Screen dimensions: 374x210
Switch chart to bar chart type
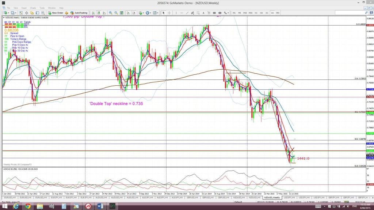click(x=93, y=13)
